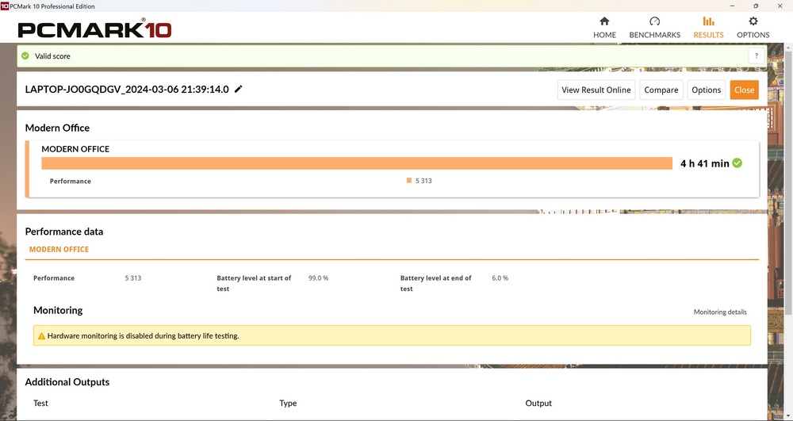Open the Benchmarks gauge icon
This screenshot has width=793, height=421.
[654, 21]
